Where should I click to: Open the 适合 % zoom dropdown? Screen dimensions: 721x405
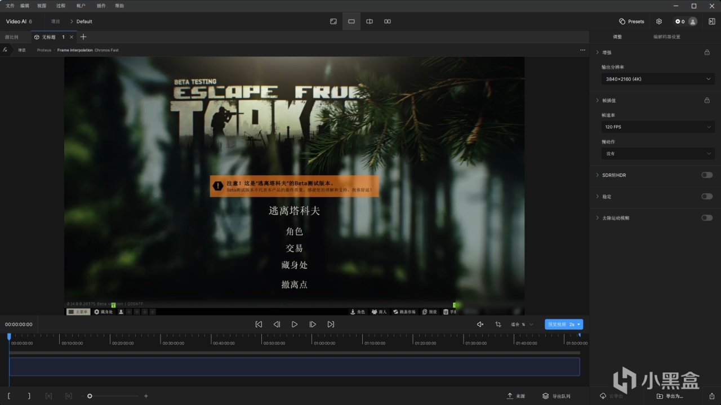tap(522, 324)
